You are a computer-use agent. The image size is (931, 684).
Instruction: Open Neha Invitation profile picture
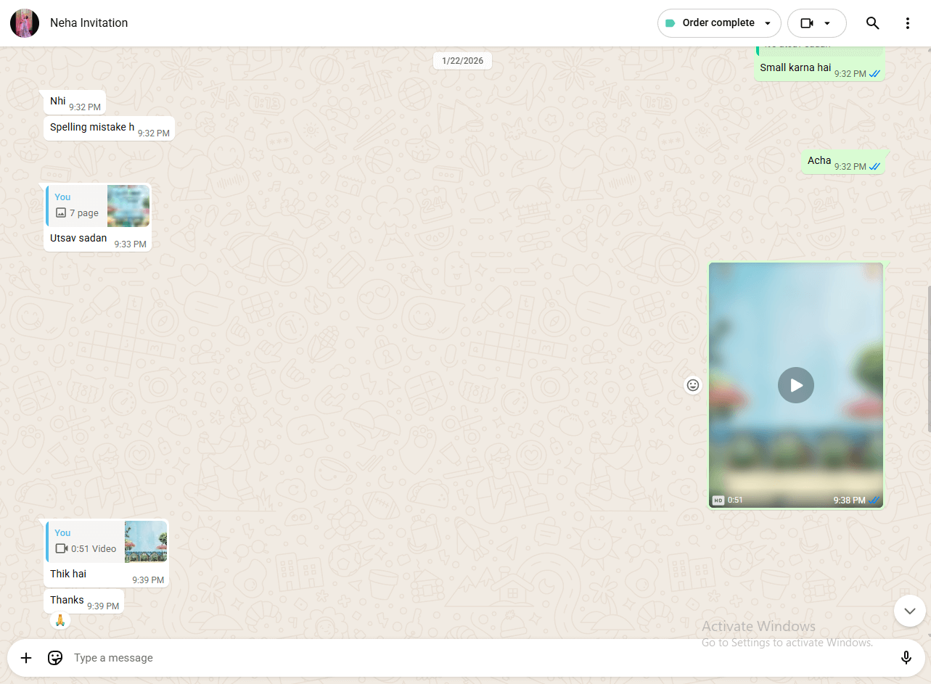(25, 23)
